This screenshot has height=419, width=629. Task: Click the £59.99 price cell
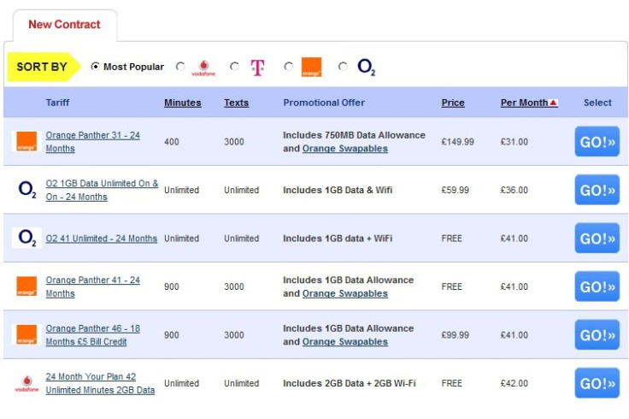pos(455,190)
